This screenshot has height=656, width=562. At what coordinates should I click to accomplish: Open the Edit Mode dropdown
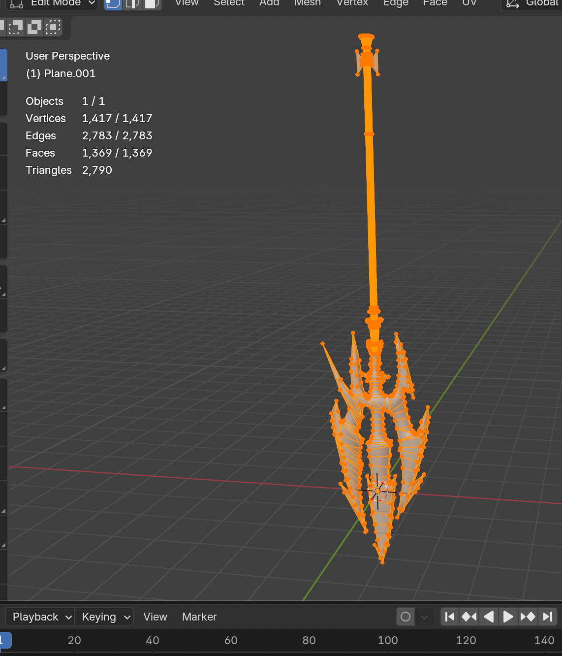pyautogui.click(x=53, y=3)
